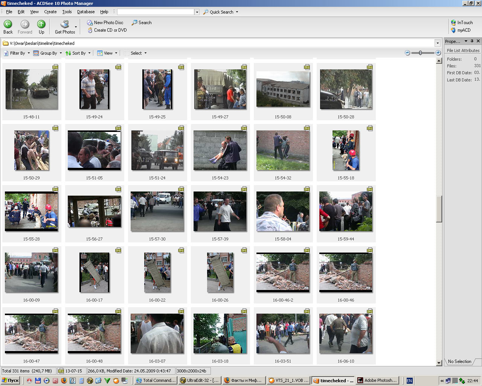The image size is (482, 386).
Task: Click zoom-out minus icon for thumbnails
Action: click(x=407, y=53)
